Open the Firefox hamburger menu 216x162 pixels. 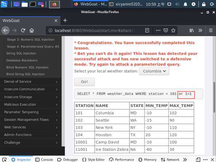click(211, 30)
